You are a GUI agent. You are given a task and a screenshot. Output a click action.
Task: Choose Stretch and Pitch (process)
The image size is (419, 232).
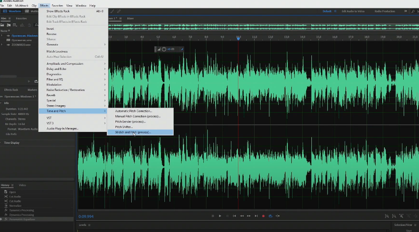(x=140, y=132)
